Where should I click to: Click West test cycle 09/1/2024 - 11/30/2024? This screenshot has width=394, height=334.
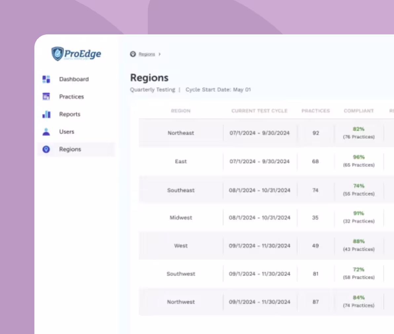(259, 246)
